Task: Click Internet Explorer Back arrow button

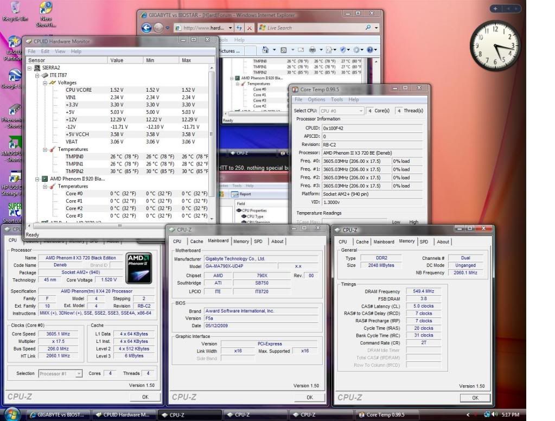Action: click(146, 28)
